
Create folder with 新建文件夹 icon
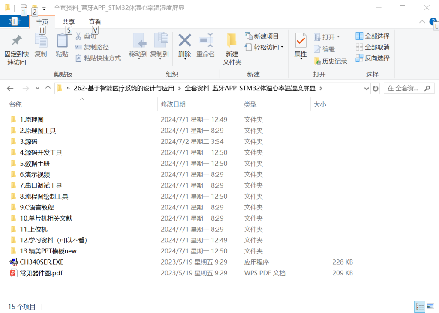point(232,47)
